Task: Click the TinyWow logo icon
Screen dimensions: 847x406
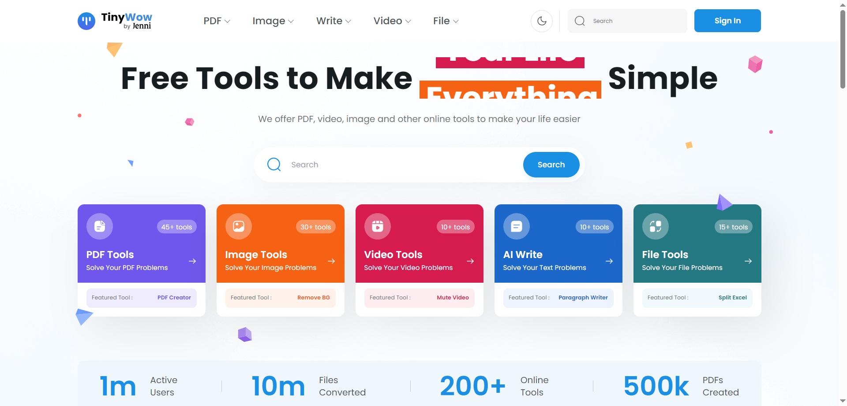Action: pyautogui.click(x=86, y=21)
